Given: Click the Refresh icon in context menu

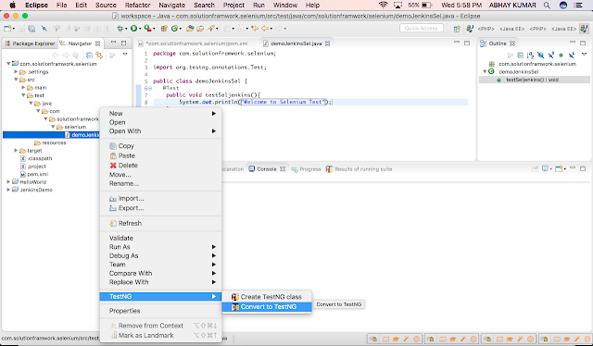Looking at the screenshot, I should 113,224.
